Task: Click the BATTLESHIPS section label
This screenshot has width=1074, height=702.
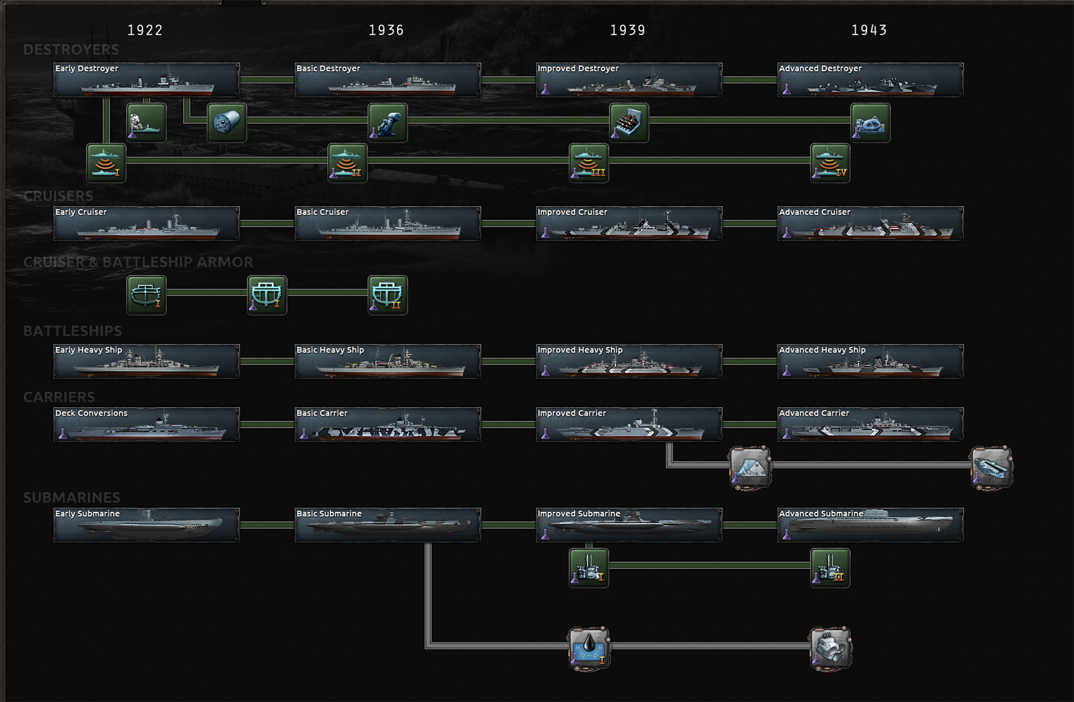Action: click(x=73, y=331)
